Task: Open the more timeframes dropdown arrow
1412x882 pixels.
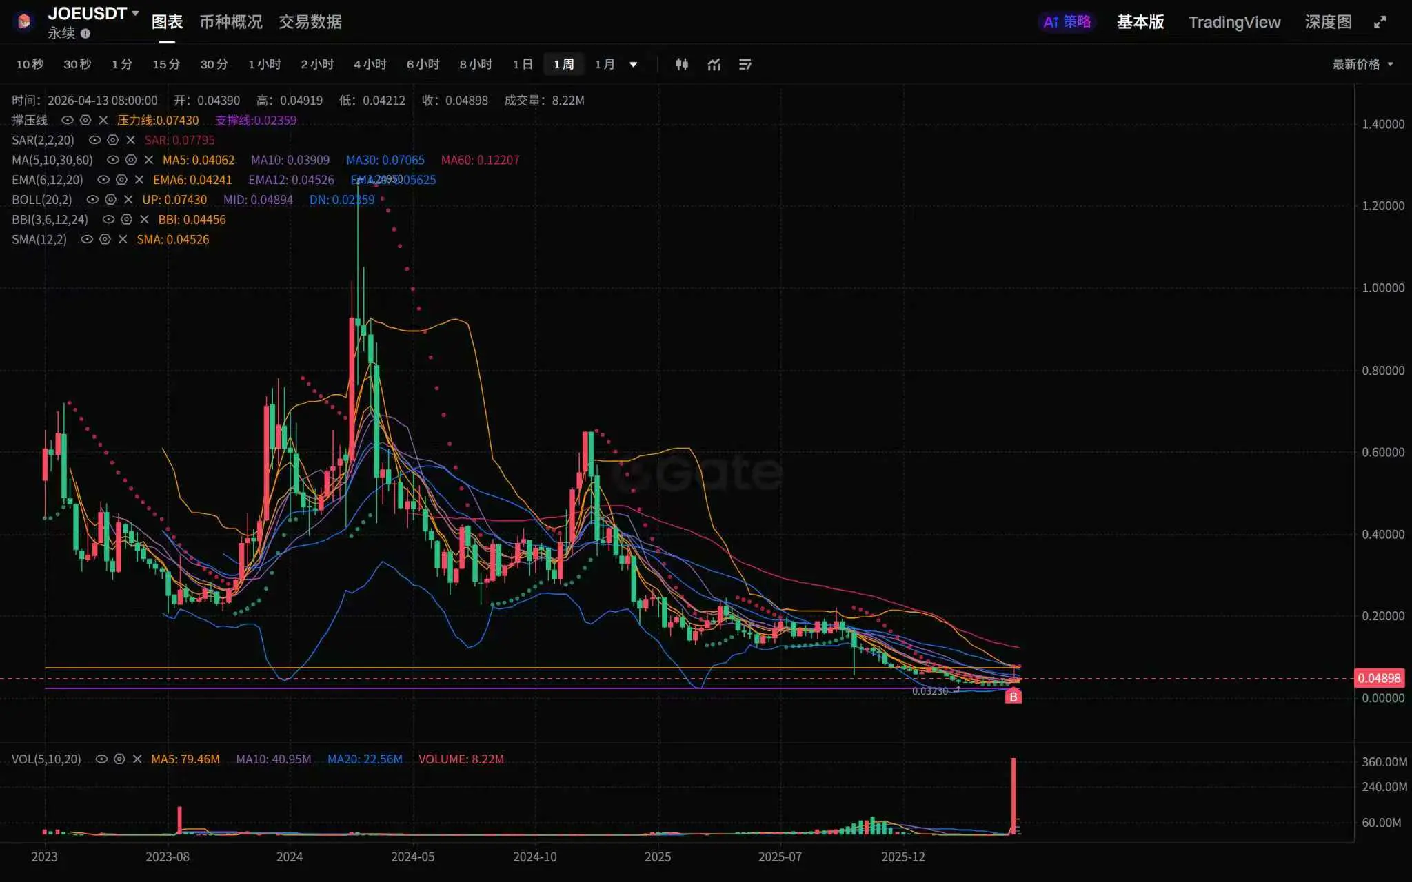Action: (633, 65)
